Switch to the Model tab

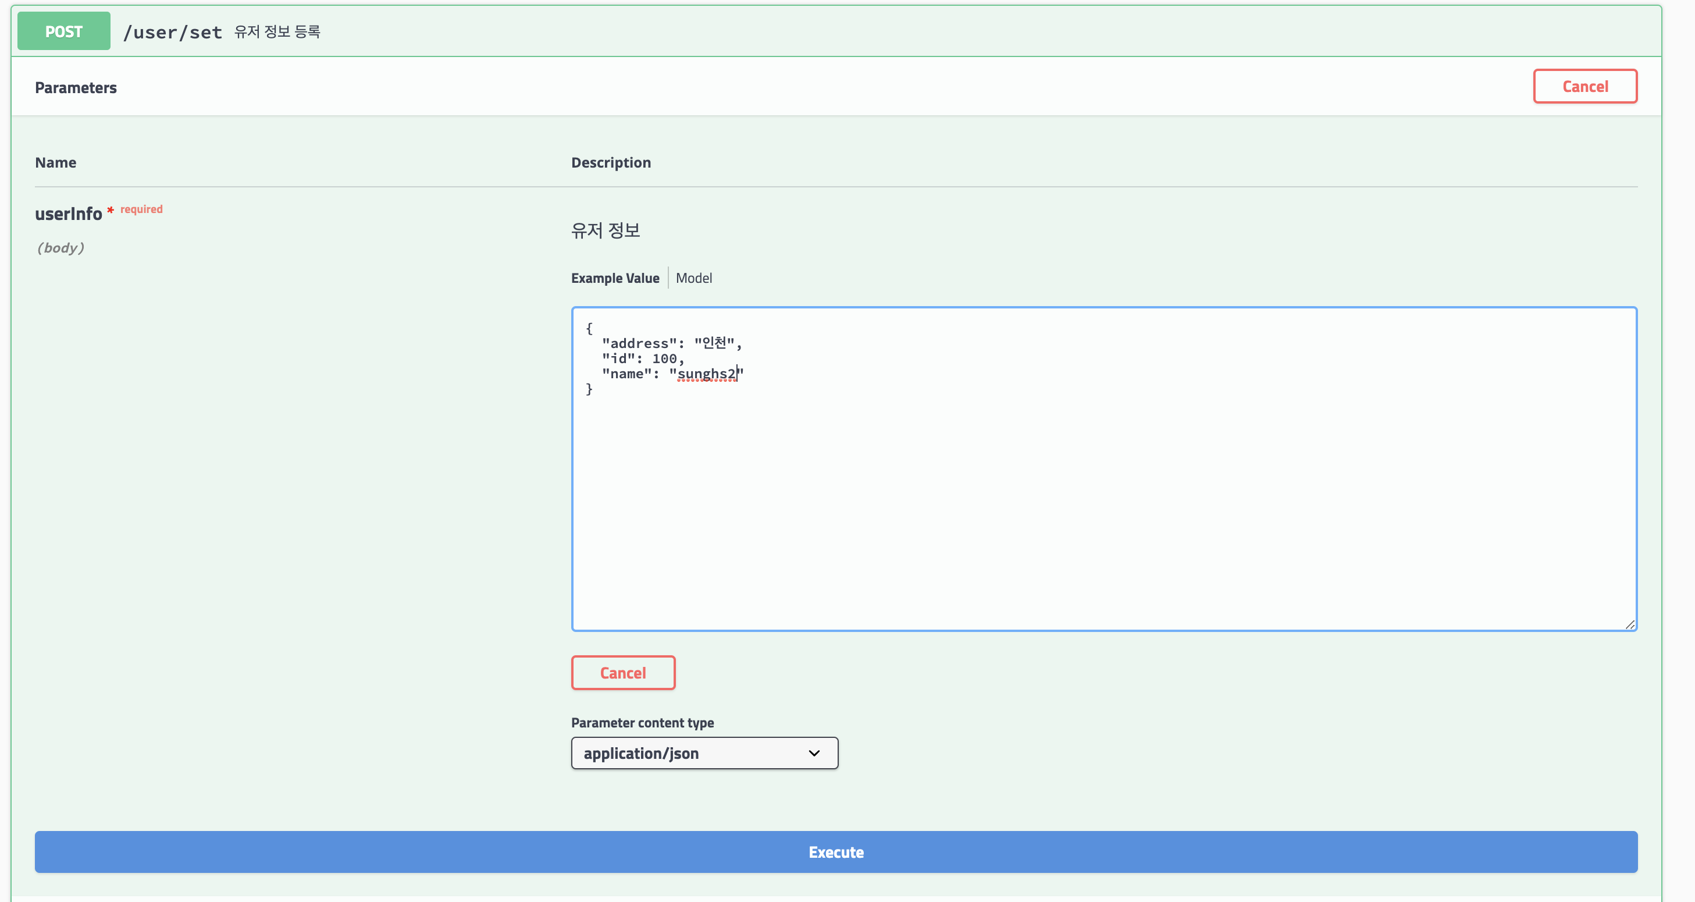[693, 278]
